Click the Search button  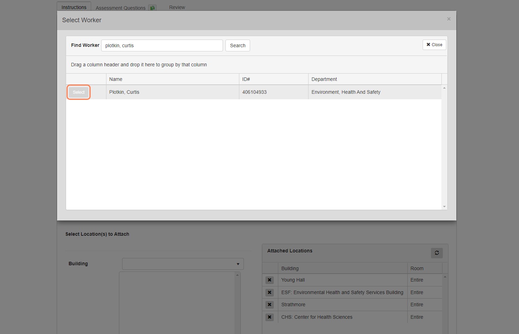click(x=238, y=45)
